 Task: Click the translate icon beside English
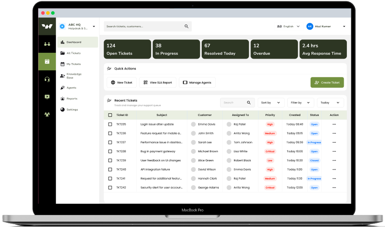click(x=279, y=26)
